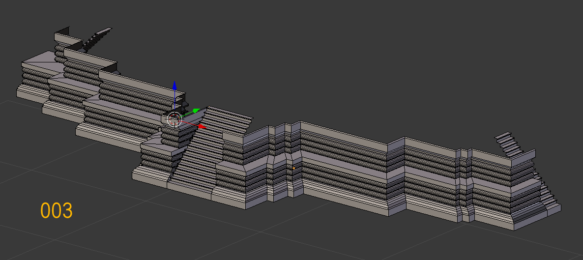Select the small floating staircase at far right

[508, 144]
